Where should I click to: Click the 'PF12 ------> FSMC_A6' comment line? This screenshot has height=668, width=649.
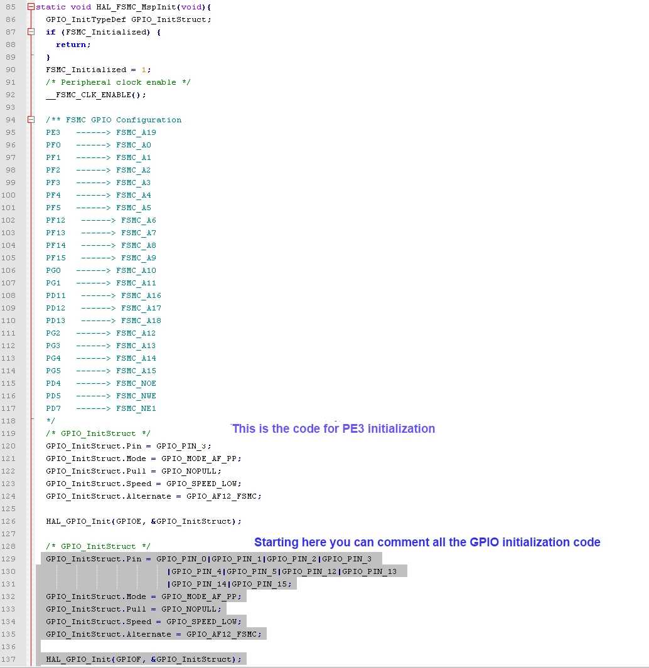[101, 220]
